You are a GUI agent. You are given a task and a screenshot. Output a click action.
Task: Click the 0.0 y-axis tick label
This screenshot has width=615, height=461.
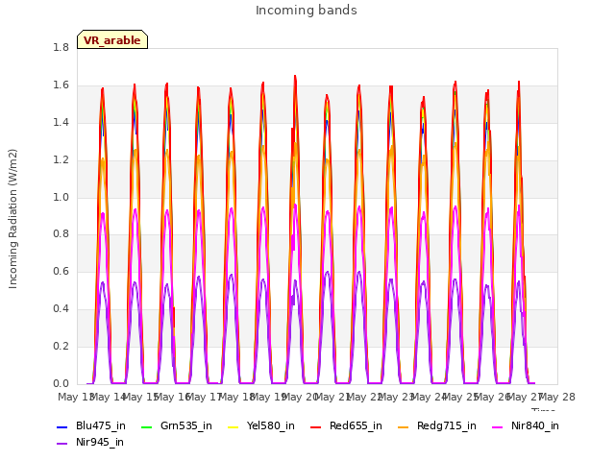(61, 383)
